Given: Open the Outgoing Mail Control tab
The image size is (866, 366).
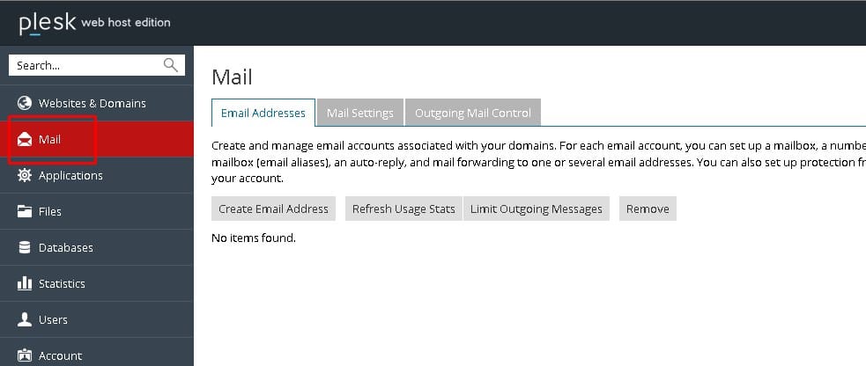Looking at the screenshot, I should pyautogui.click(x=473, y=113).
